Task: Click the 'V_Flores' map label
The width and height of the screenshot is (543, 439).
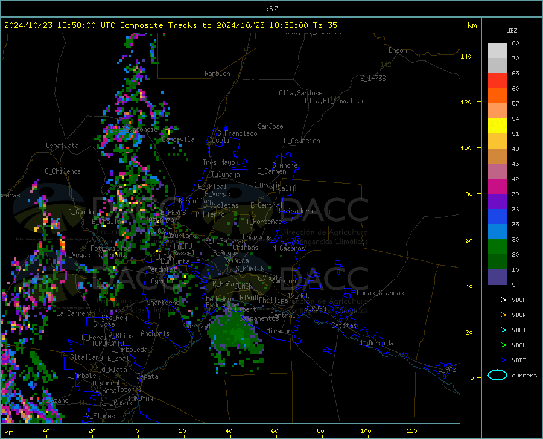Action: pyautogui.click(x=100, y=416)
